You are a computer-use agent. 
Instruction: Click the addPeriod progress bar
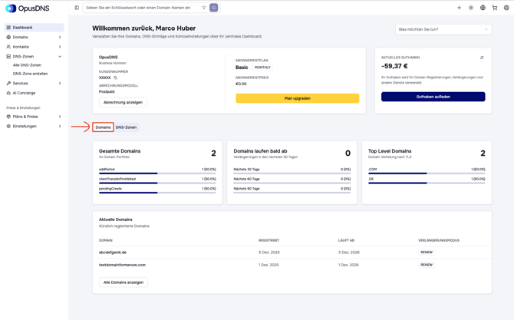click(157, 173)
